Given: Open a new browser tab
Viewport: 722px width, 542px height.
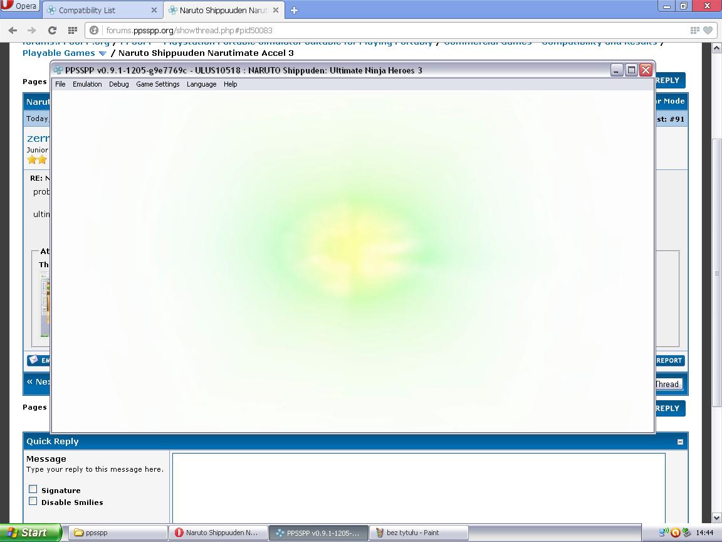Looking at the screenshot, I should [294, 10].
